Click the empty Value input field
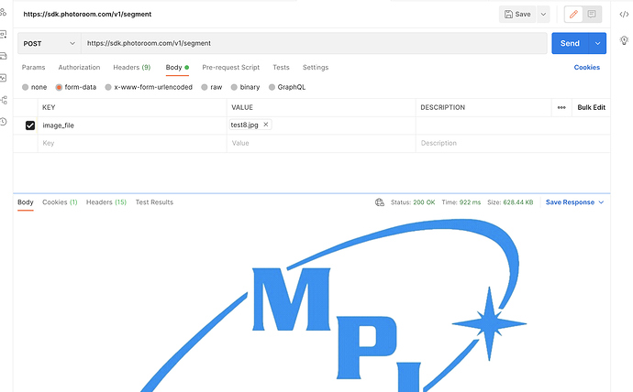This screenshot has height=392, width=633. (x=321, y=143)
